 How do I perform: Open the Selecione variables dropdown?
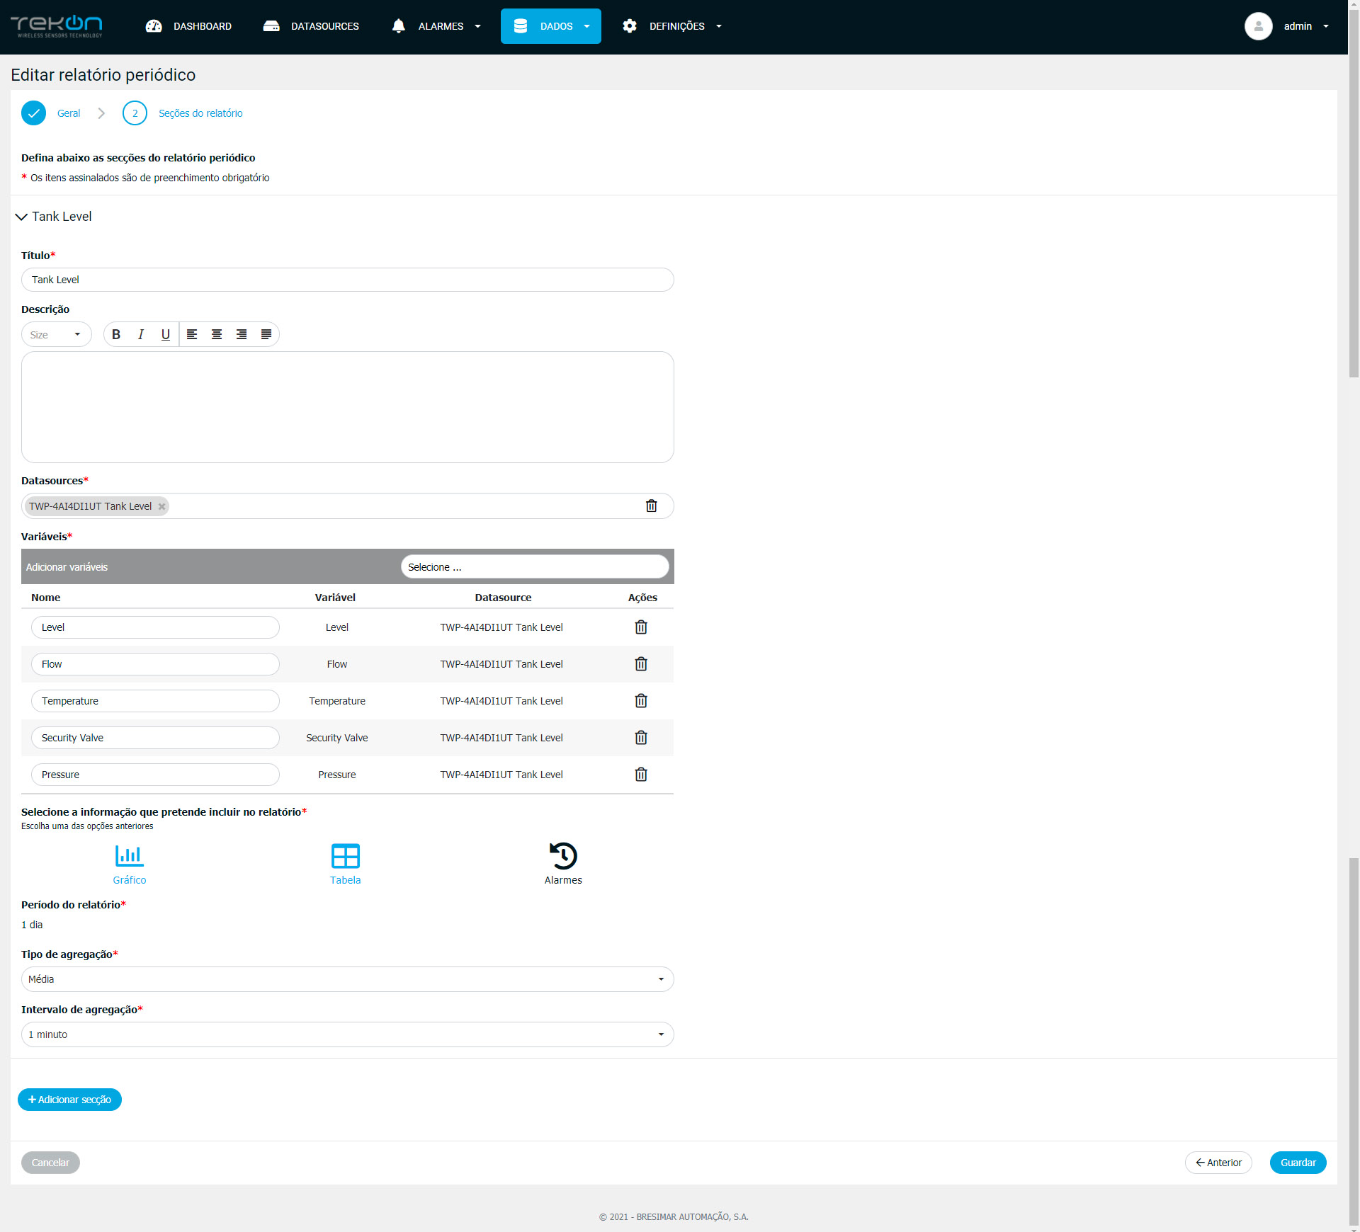pyautogui.click(x=535, y=566)
